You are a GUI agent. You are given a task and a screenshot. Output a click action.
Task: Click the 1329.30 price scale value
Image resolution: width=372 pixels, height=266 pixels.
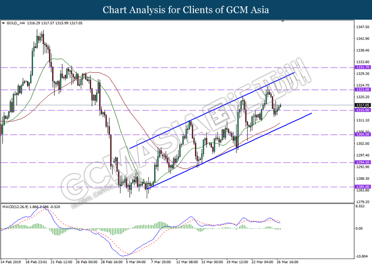tap(363, 73)
